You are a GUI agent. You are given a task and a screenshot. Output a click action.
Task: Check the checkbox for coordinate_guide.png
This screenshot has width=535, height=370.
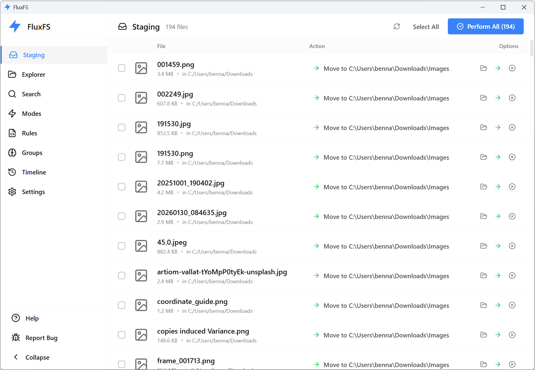(x=122, y=305)
